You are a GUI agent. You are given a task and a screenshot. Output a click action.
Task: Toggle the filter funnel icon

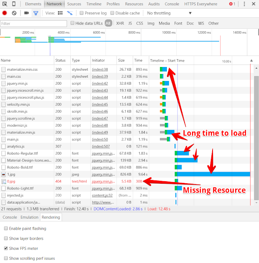point(36,13)
